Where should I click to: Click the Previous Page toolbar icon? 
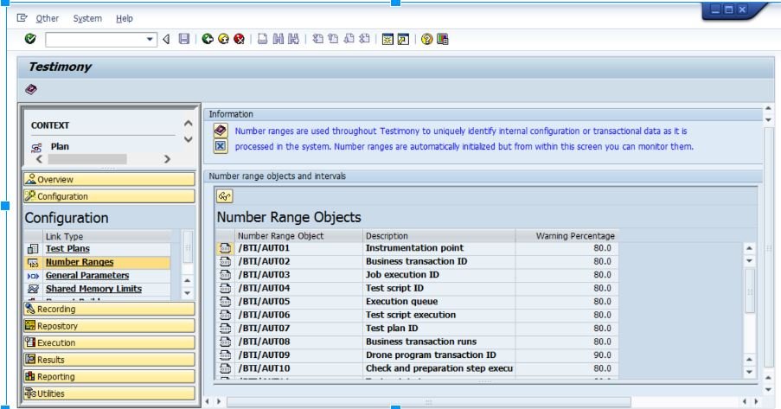[x=333, y=39]
